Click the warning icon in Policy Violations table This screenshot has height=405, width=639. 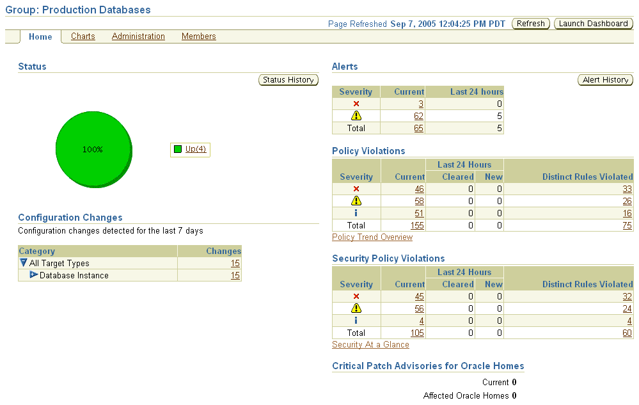356,201
